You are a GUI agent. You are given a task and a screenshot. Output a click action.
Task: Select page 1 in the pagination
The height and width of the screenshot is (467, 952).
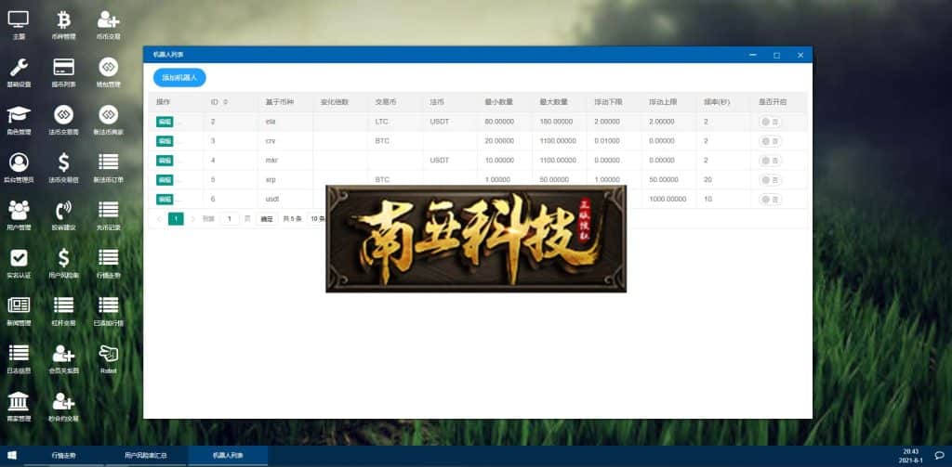pos(176,219)
